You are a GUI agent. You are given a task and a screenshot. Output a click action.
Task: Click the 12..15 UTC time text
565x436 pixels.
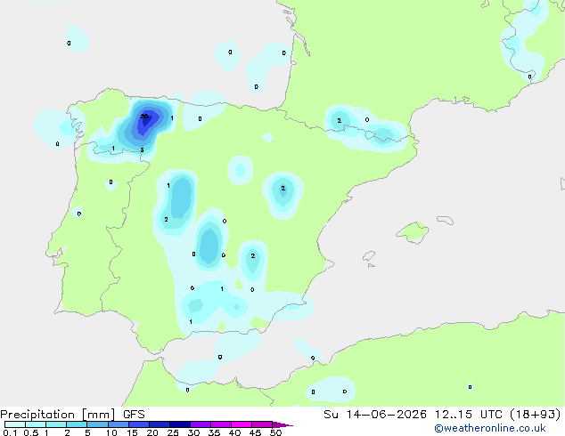pyautogui.click(x=469, y=415)
